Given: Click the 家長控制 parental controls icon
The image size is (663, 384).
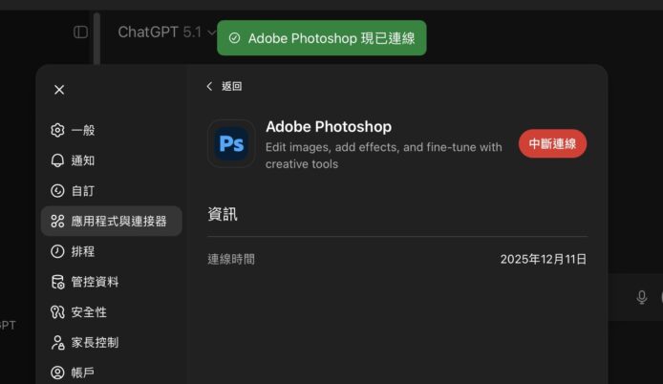Looking at the screenshot, I should point(57,342).
